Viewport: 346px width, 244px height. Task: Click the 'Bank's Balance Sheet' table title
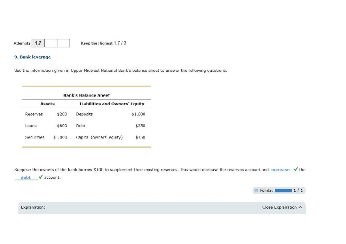click(x=86, y=95)
